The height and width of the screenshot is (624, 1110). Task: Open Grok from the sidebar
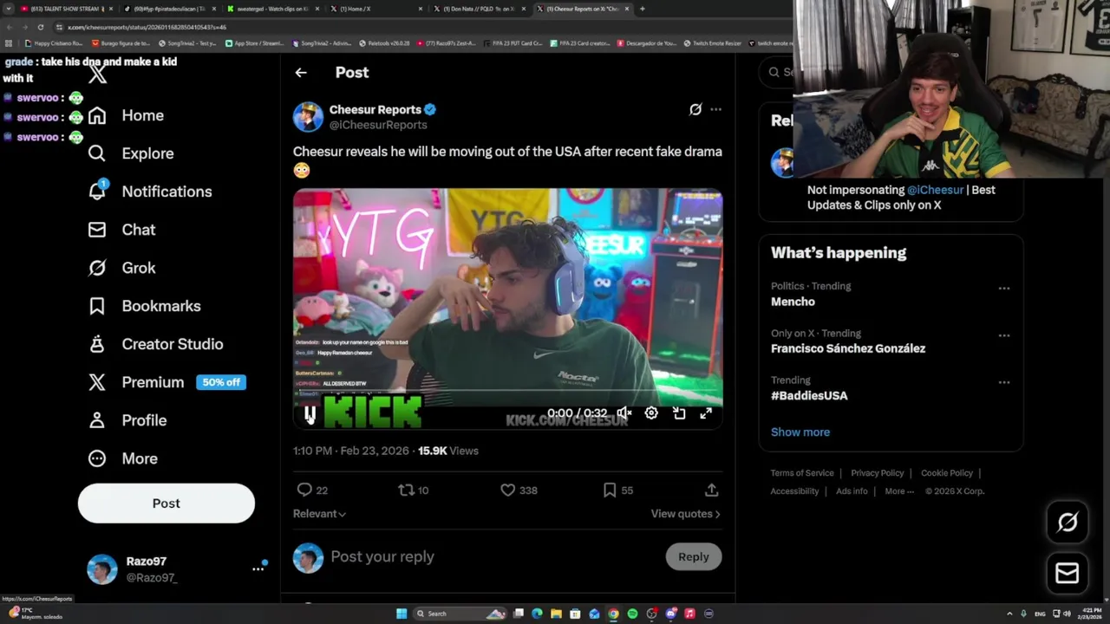(x=121, y=268)
